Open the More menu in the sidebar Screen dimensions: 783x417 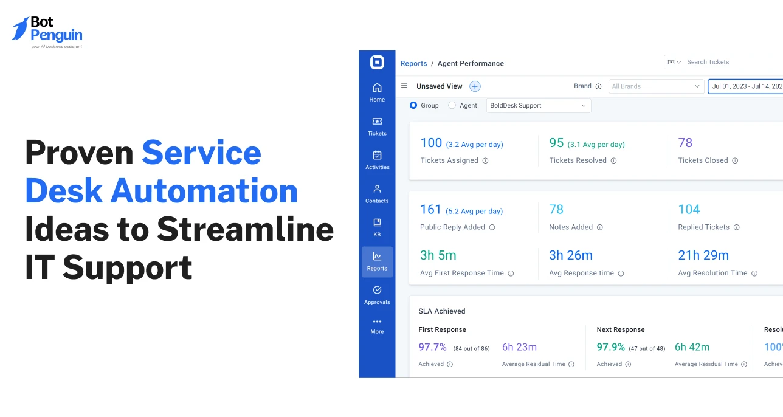click(x=377, y=327)
